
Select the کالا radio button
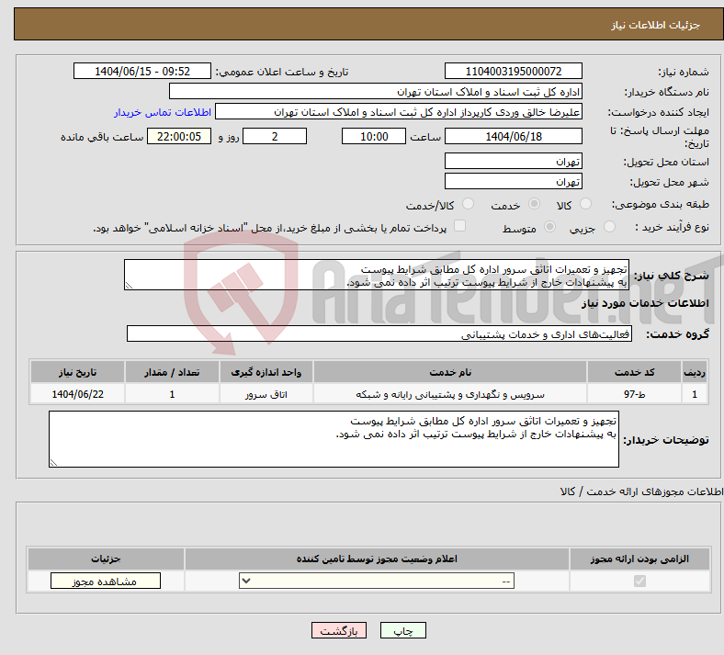(x=585, y=204)
